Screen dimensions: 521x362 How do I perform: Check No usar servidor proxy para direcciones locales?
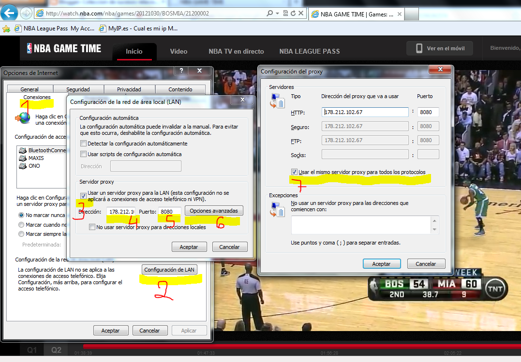click(x=92, y=227)
